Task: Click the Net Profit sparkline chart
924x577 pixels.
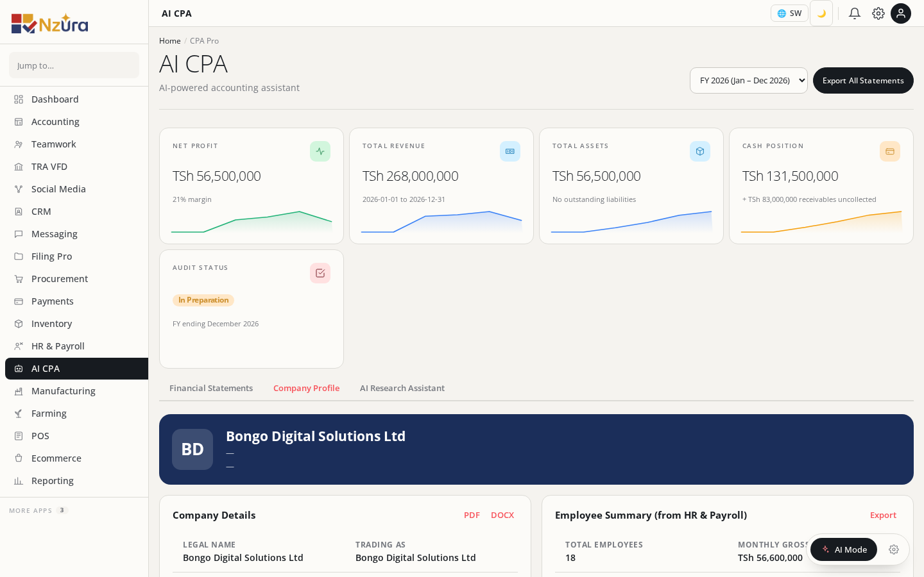Action: [252, 221]
